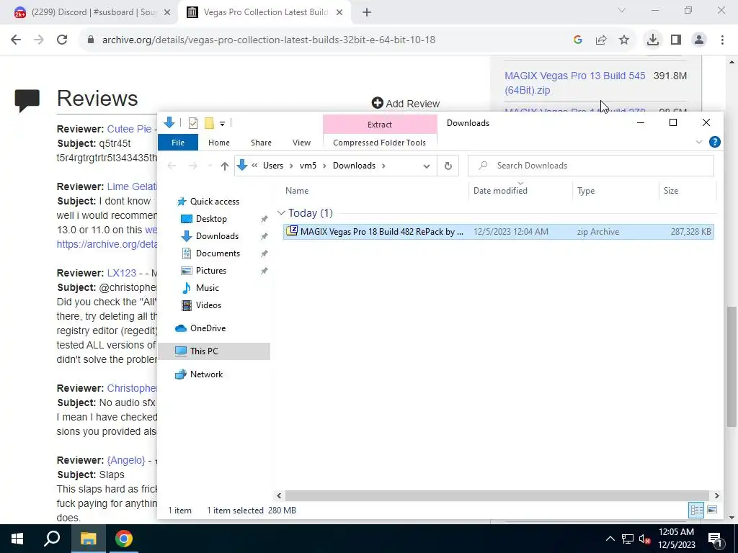Screen dimensions: 738x553
Task: Open the address bar history dropdown
Action: (427, 166)
